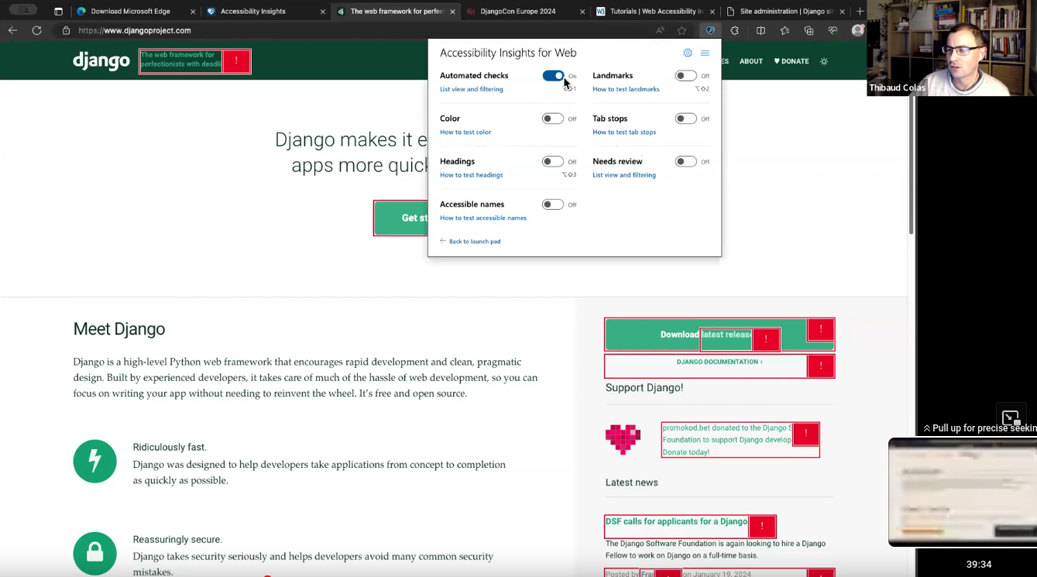This screenshot has width=1037, height=577.
Task: Open the browser profile avatar
Action: click(857, 30)
